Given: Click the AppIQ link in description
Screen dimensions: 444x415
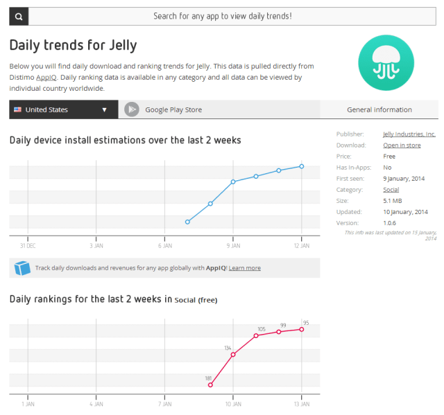Looking at the screenshot, I should (46, 77).
